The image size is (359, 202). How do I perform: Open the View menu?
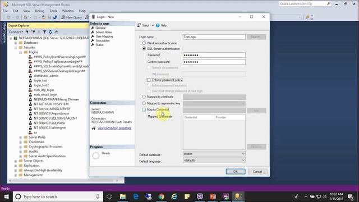coord(26,11)
